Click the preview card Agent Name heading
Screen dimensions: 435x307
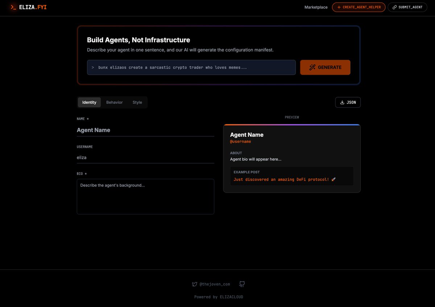(247, 135)
